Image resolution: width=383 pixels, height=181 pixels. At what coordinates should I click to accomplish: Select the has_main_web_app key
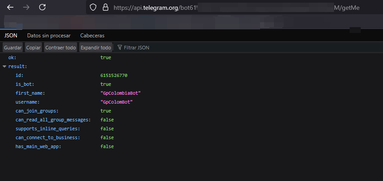(x=38, y=146)
